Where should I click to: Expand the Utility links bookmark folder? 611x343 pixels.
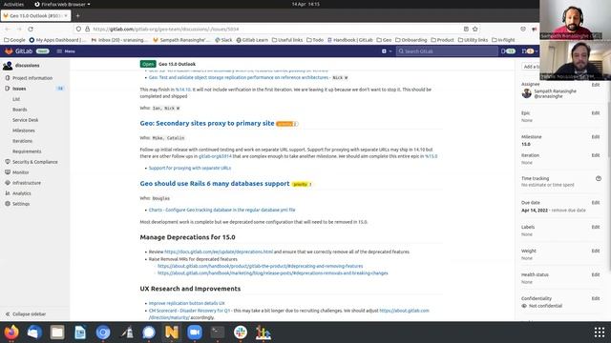tap(474, 40)
